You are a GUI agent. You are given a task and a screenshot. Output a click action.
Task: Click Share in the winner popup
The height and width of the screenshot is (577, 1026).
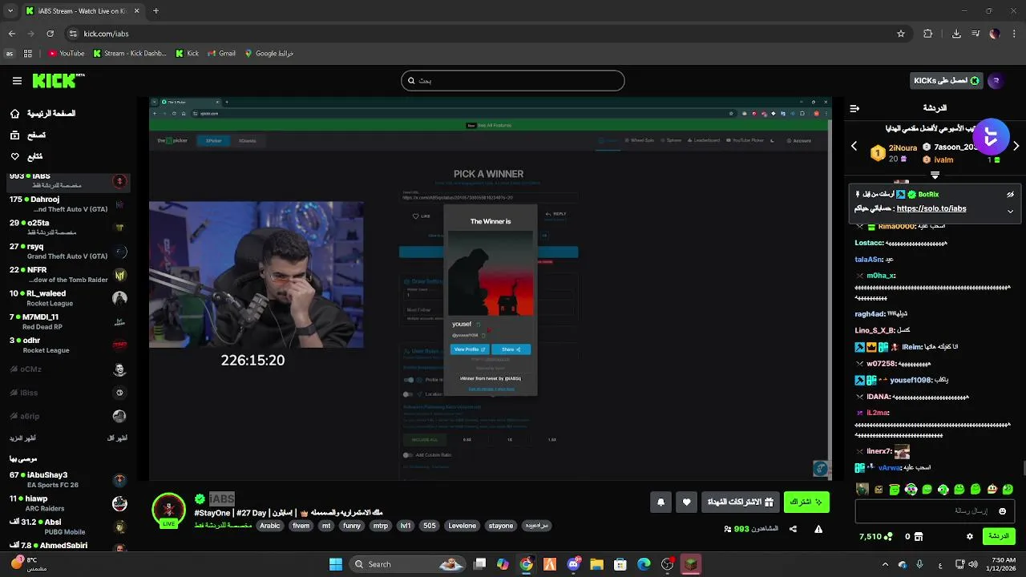tap(511, 349)
